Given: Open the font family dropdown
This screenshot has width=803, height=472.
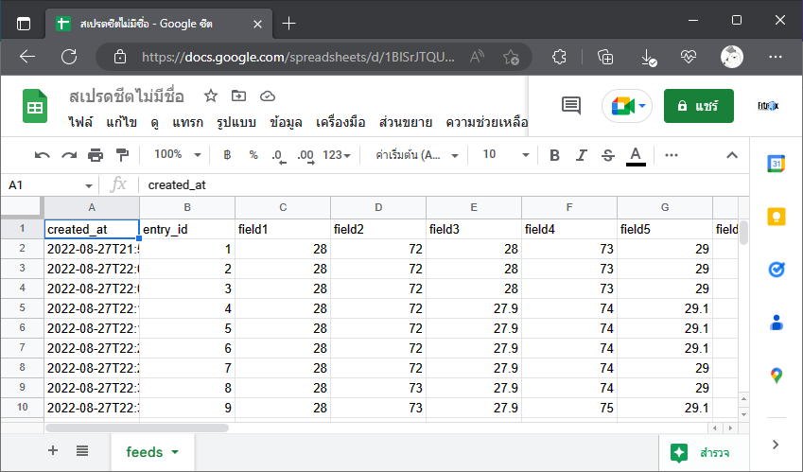Looking at the screenshot, I should pos(416,155).
